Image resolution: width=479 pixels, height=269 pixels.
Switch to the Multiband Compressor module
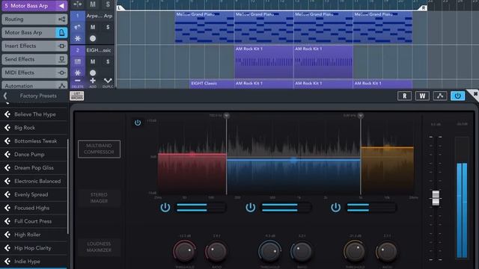pos(99,149)
